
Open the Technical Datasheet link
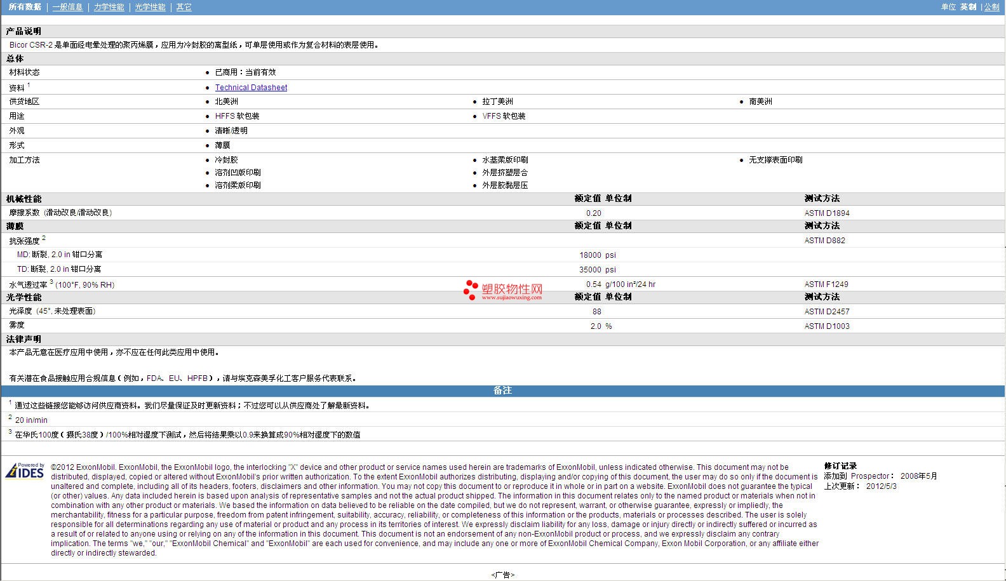point(251,88)
